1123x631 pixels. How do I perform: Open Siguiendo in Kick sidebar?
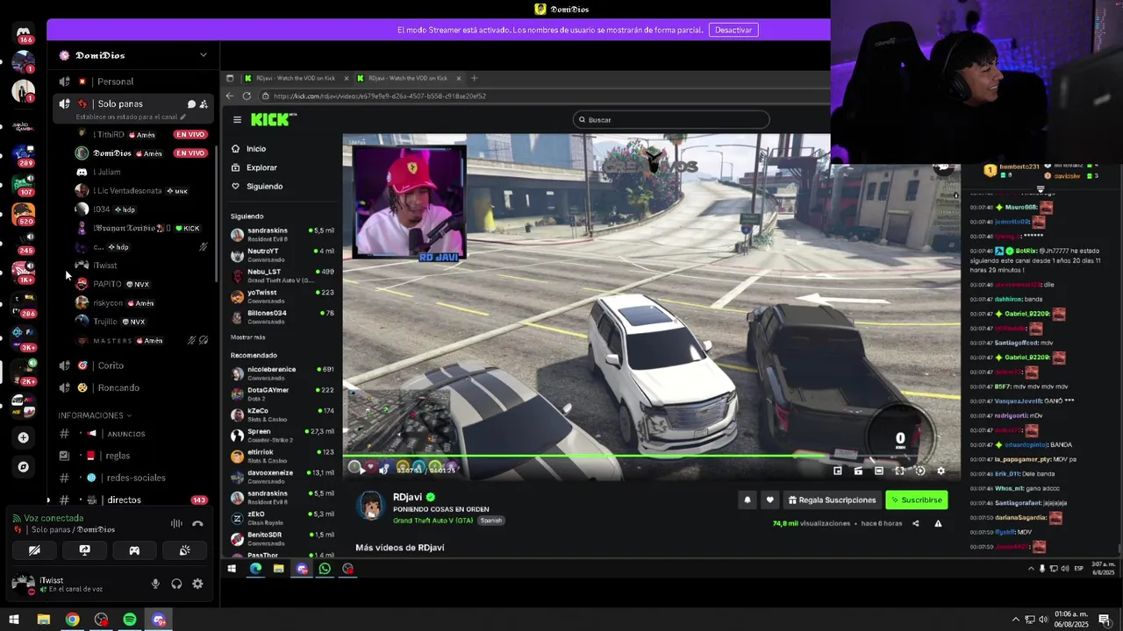click(257, 186)
